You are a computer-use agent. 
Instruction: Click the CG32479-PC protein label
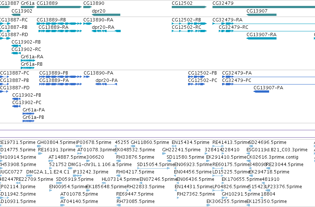pyautogui.click(x=237, y=80)
